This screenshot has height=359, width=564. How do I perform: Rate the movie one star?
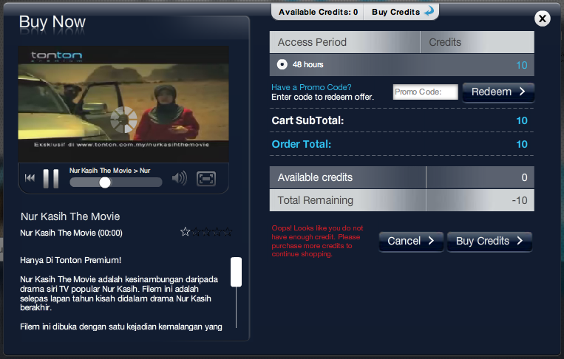tap(186, 232)
